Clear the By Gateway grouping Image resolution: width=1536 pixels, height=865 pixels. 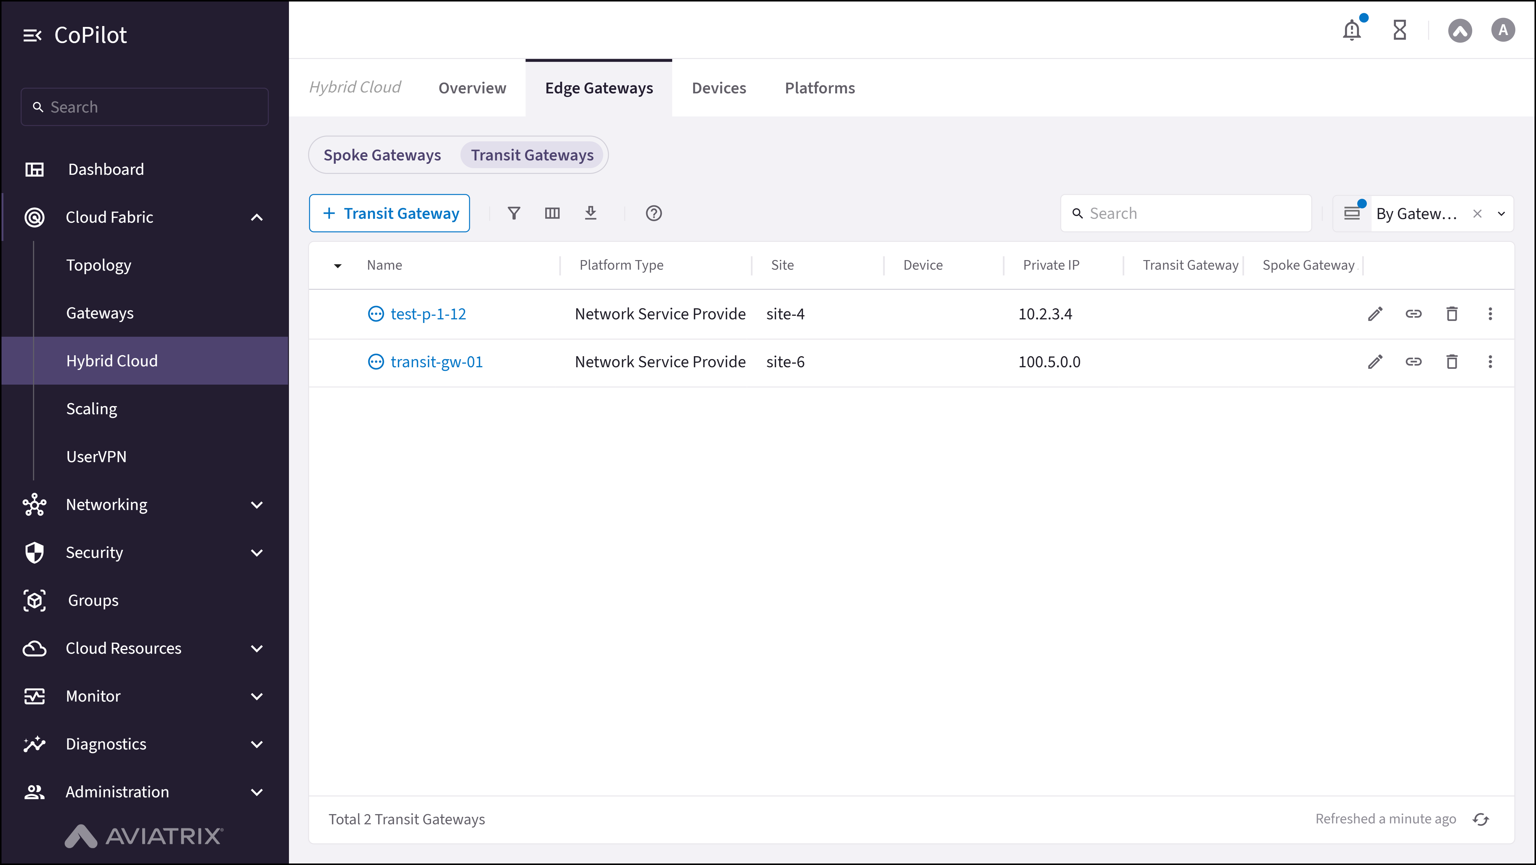click(1478, 213)
